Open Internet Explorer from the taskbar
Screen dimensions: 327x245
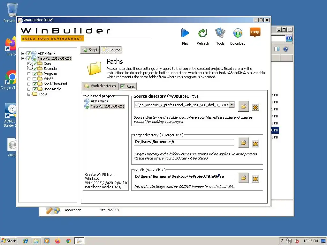26,241
